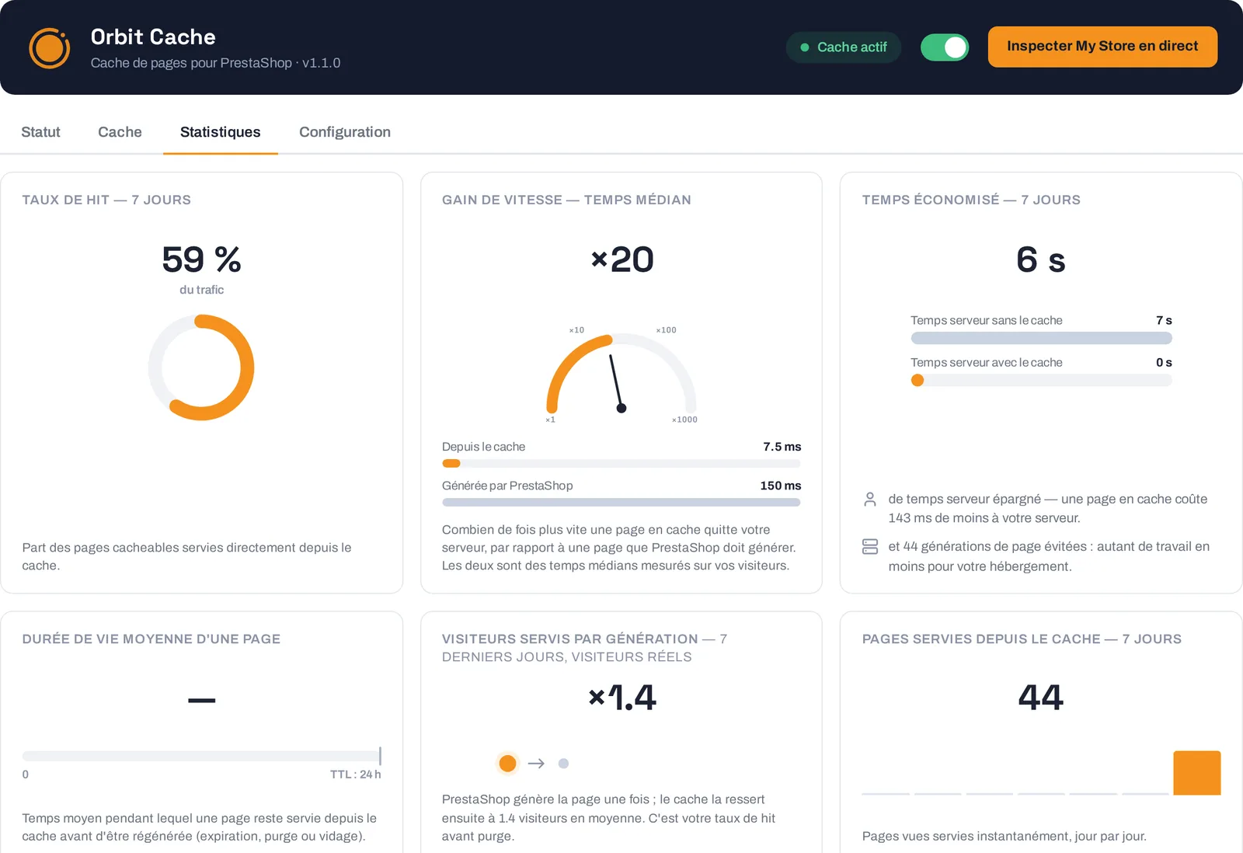Viewport: 1243px width, 853px height.
Task: Click the person icon beside temps serveur épargné
Action: click(870, 500)
